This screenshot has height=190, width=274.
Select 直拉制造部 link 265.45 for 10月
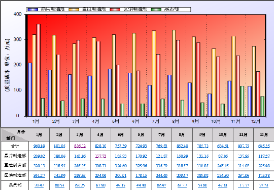tap(223, 166)
